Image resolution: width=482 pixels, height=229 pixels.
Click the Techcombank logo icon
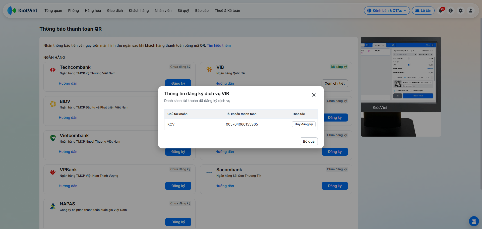(x=53, y=70)
